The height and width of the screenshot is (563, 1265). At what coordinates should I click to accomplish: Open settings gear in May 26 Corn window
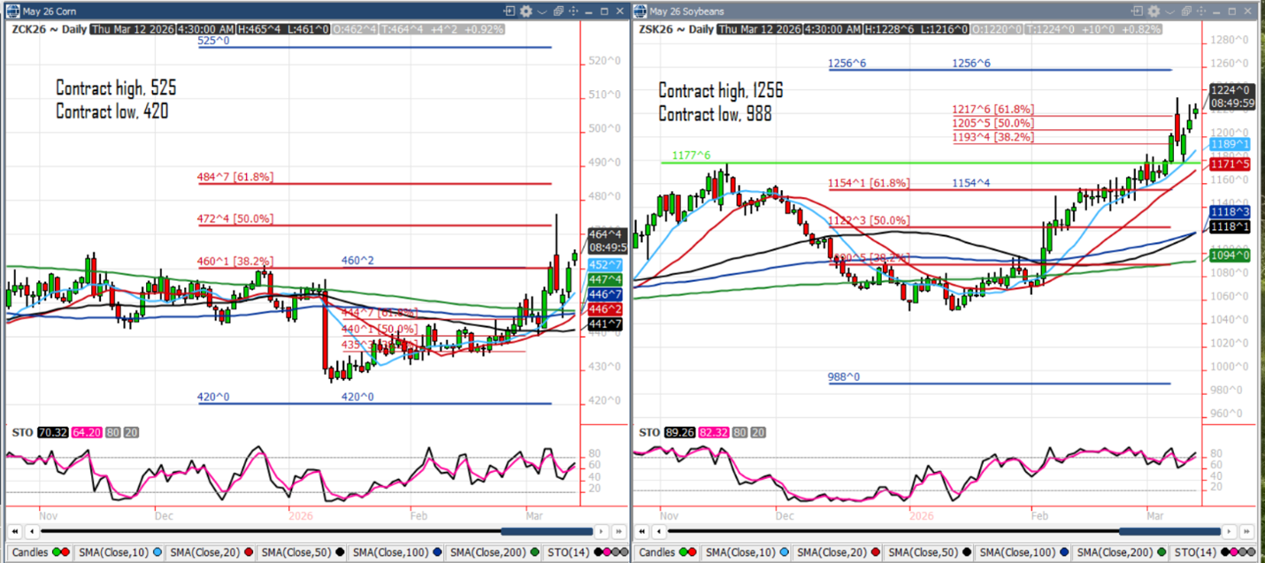coord(526,11)
